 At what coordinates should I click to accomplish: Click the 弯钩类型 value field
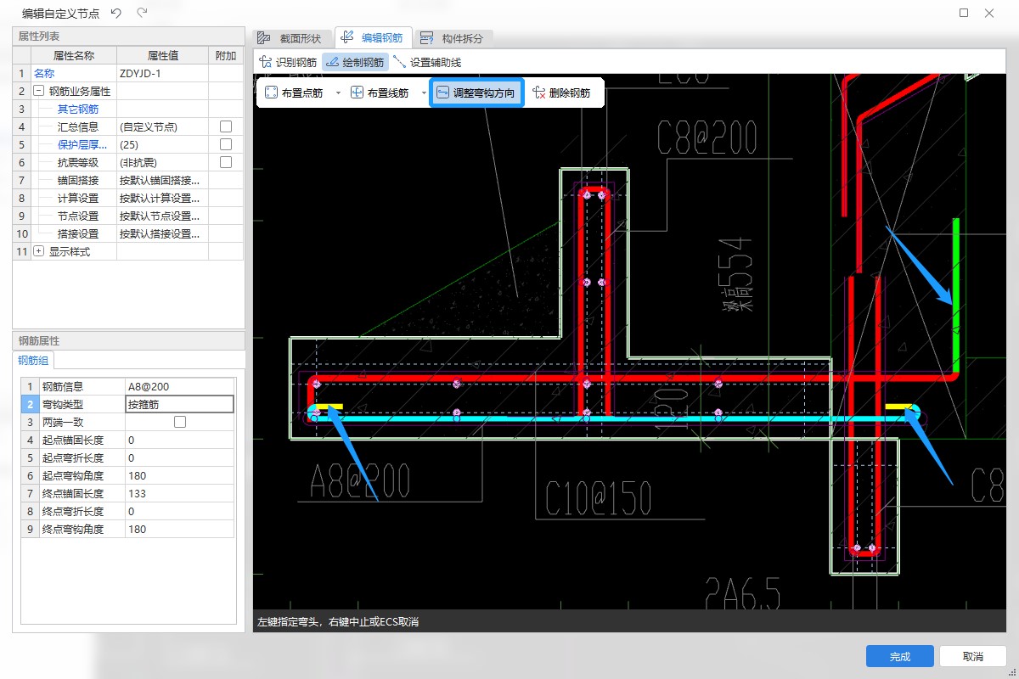[x=178, y=405]
